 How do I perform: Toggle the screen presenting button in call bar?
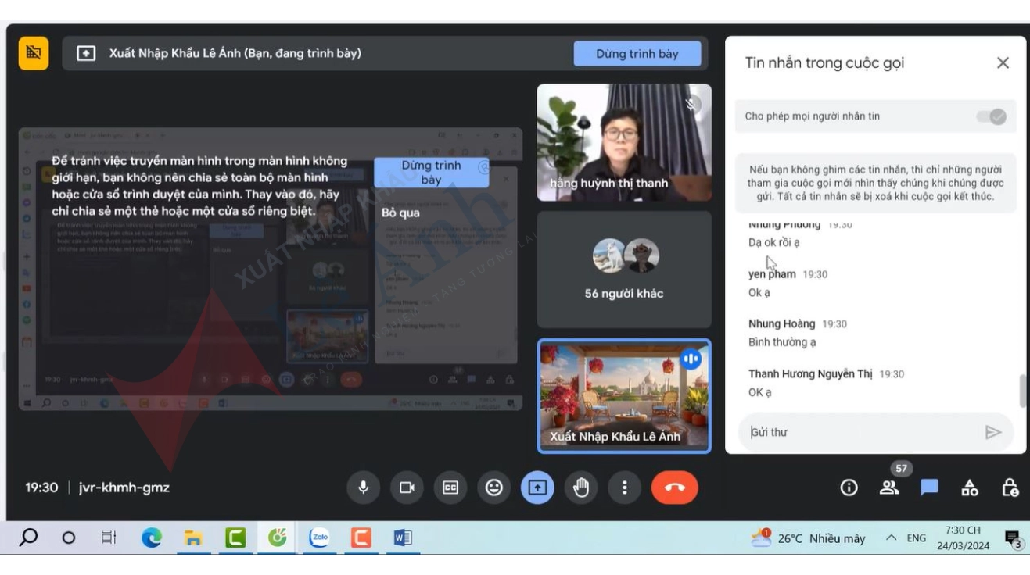point(537,487)
